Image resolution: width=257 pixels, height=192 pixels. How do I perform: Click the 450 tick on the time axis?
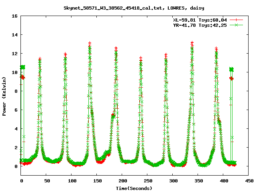click(248, 181)
